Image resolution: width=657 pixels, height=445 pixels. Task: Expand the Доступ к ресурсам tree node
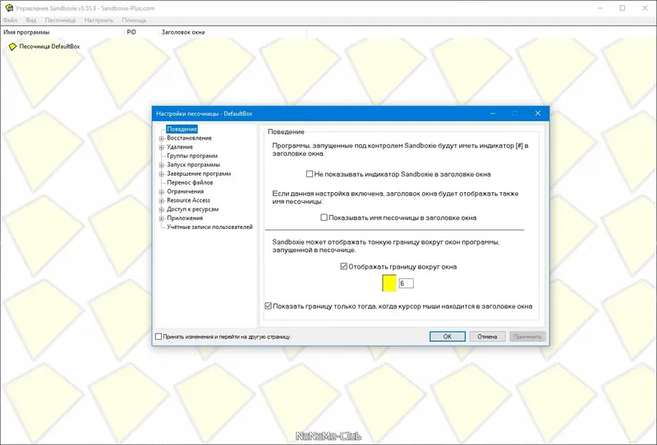pyautogui.click(x=162, y=209)
